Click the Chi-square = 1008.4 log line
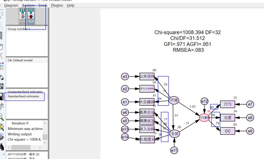The height and width of the screenshot is (159, 264). [25, 140]
